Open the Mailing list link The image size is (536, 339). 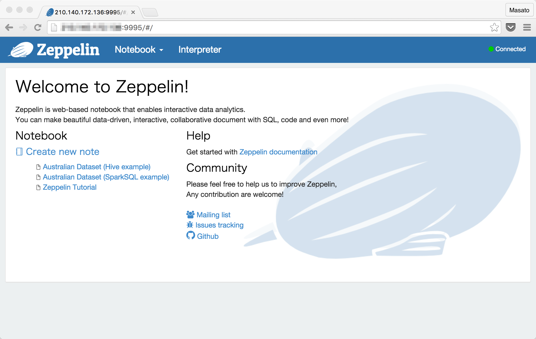[x=213, y=215]
